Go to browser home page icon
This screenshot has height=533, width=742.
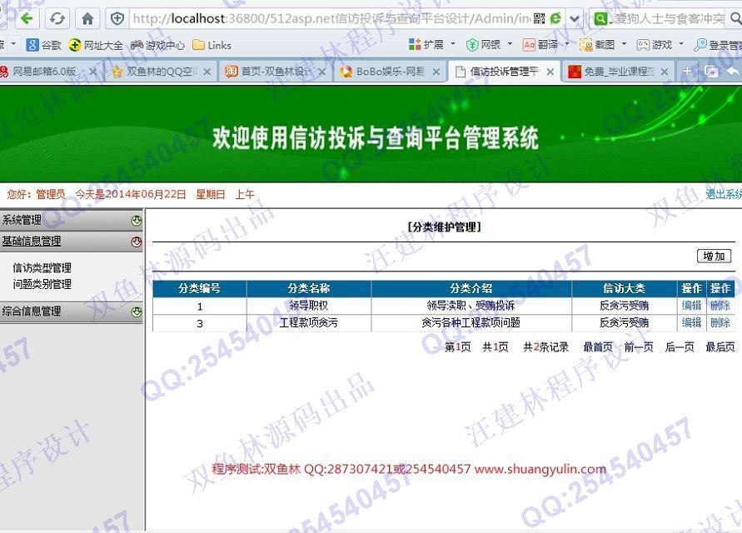pos(87,18)
